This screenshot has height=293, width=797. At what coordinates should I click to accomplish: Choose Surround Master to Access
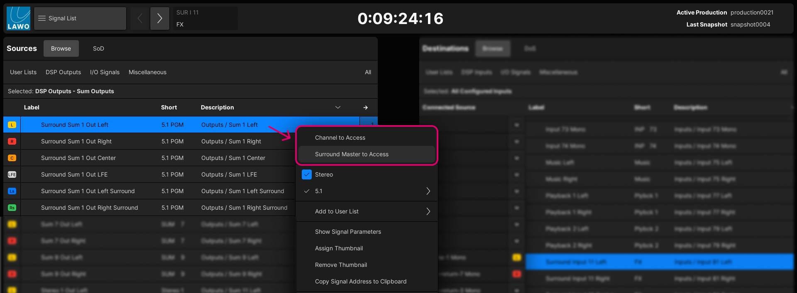point(352,154)
